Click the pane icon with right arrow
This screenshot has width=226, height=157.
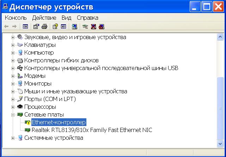pos(63,26)
